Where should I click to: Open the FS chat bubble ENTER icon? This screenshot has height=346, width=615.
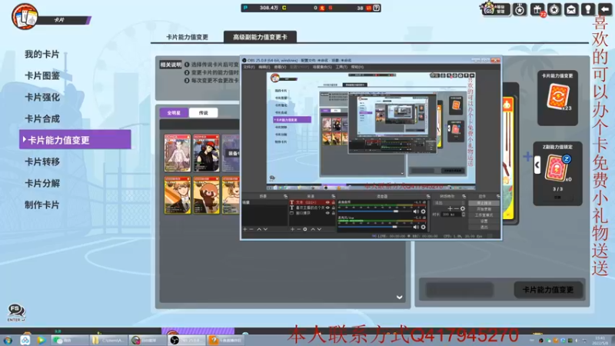point(15,313)
